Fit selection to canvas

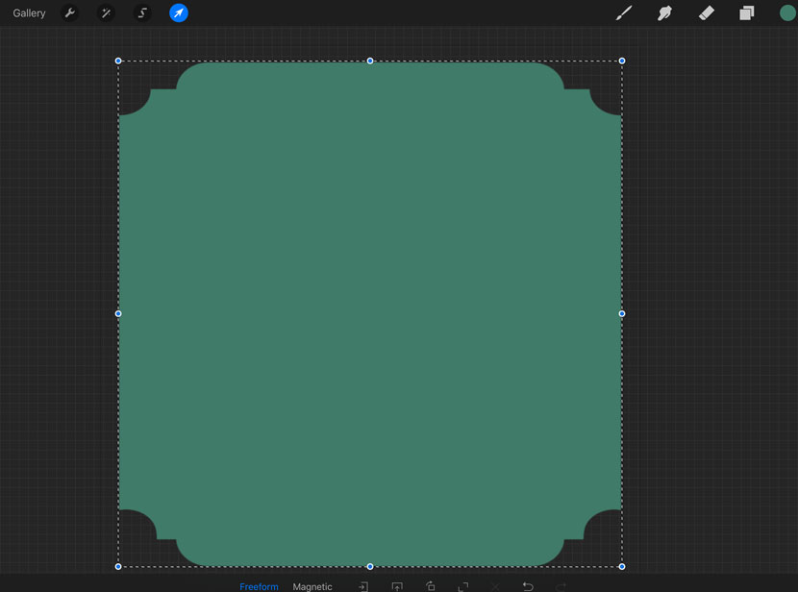tap(462, 586)
